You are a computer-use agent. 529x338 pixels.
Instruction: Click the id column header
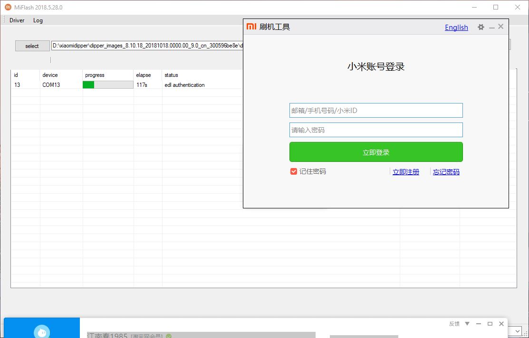pos(25,75)
